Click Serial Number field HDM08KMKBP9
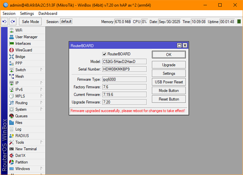 tap(124, 69)
